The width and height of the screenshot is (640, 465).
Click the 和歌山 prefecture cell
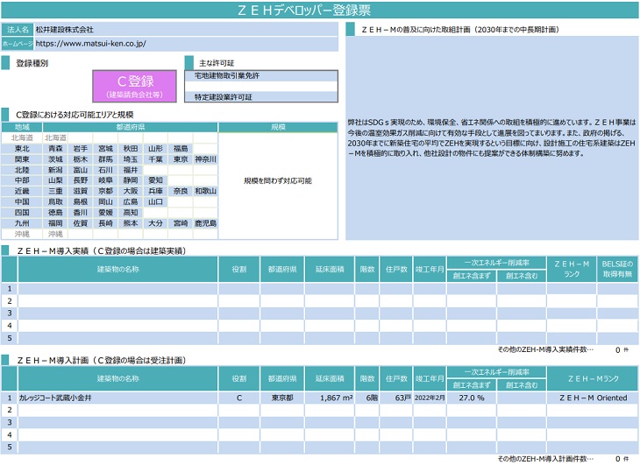pyautogui.click(x=205, y=191)
